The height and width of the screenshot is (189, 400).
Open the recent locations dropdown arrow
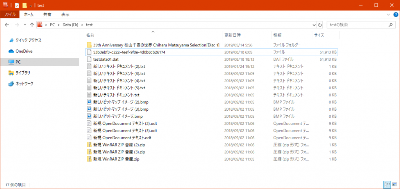[x=25, y=25]
